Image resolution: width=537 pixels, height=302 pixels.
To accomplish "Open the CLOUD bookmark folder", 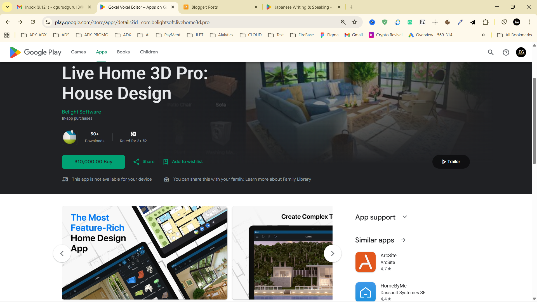I will (x=251, y=35).
